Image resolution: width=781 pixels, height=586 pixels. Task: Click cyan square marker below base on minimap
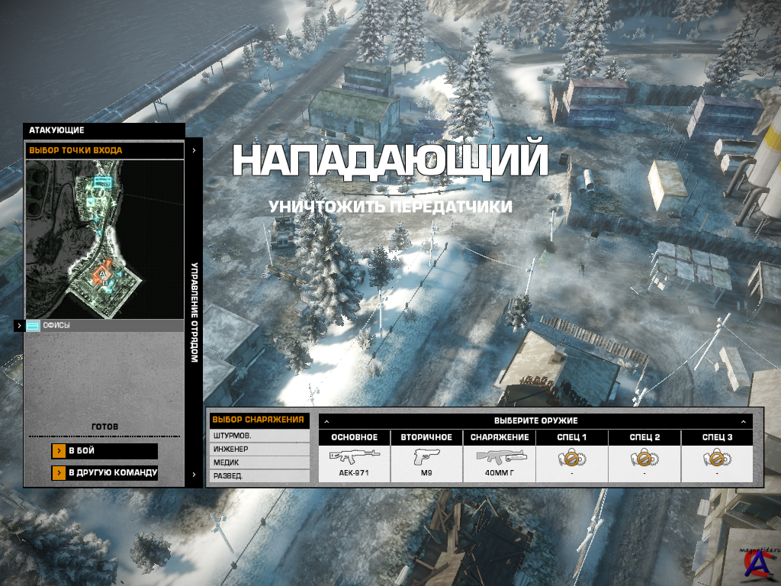(x=91, y=202)
